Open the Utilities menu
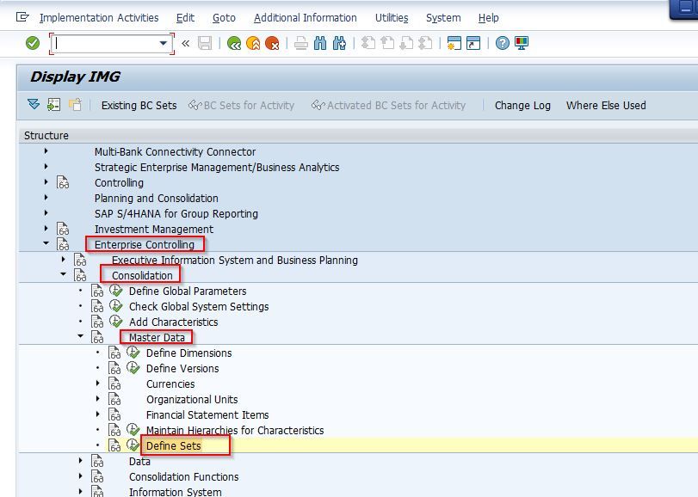The height and width of the screenshot is (497, 698). point(392,18)
